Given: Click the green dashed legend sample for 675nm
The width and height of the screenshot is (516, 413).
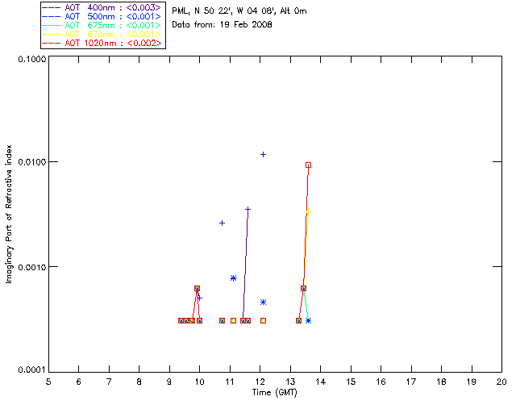Looking at the screenshot, I should coord(52,25).
